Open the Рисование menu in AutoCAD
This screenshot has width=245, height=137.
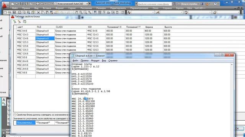86,8
